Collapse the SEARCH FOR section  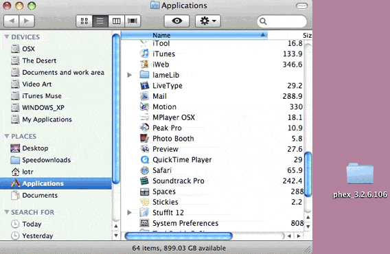pyautogui.click(x=7, y=212)
